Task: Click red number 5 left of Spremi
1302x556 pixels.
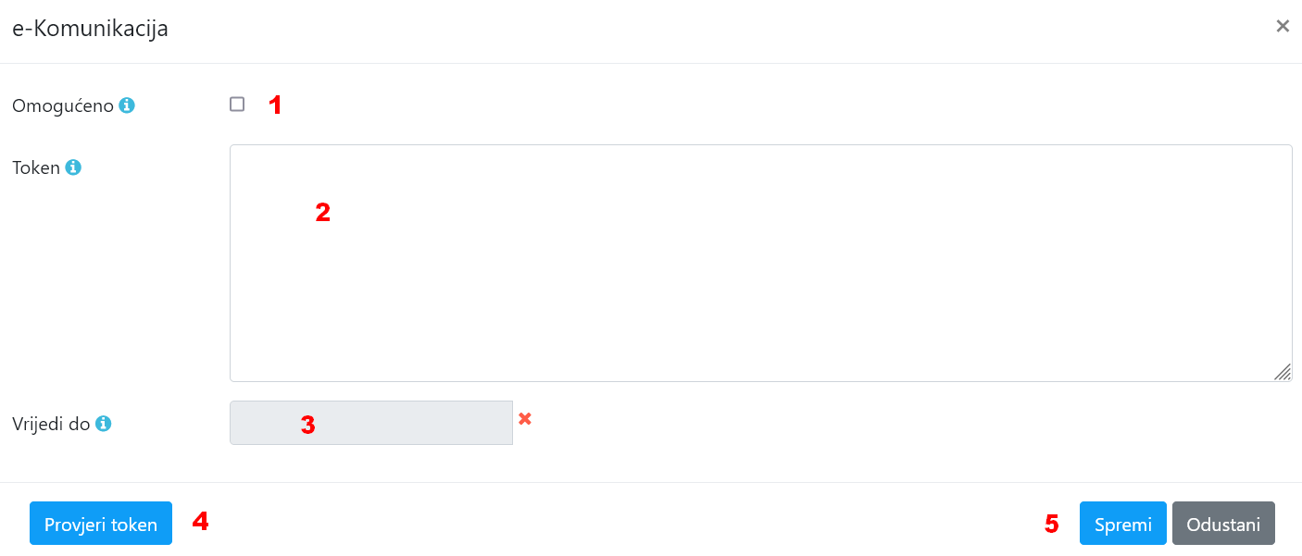Action: [x=1052, y=524]
